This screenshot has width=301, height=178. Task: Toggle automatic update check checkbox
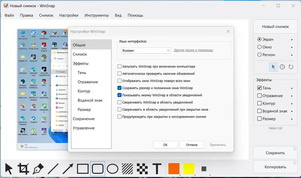(x=119, y=74)
